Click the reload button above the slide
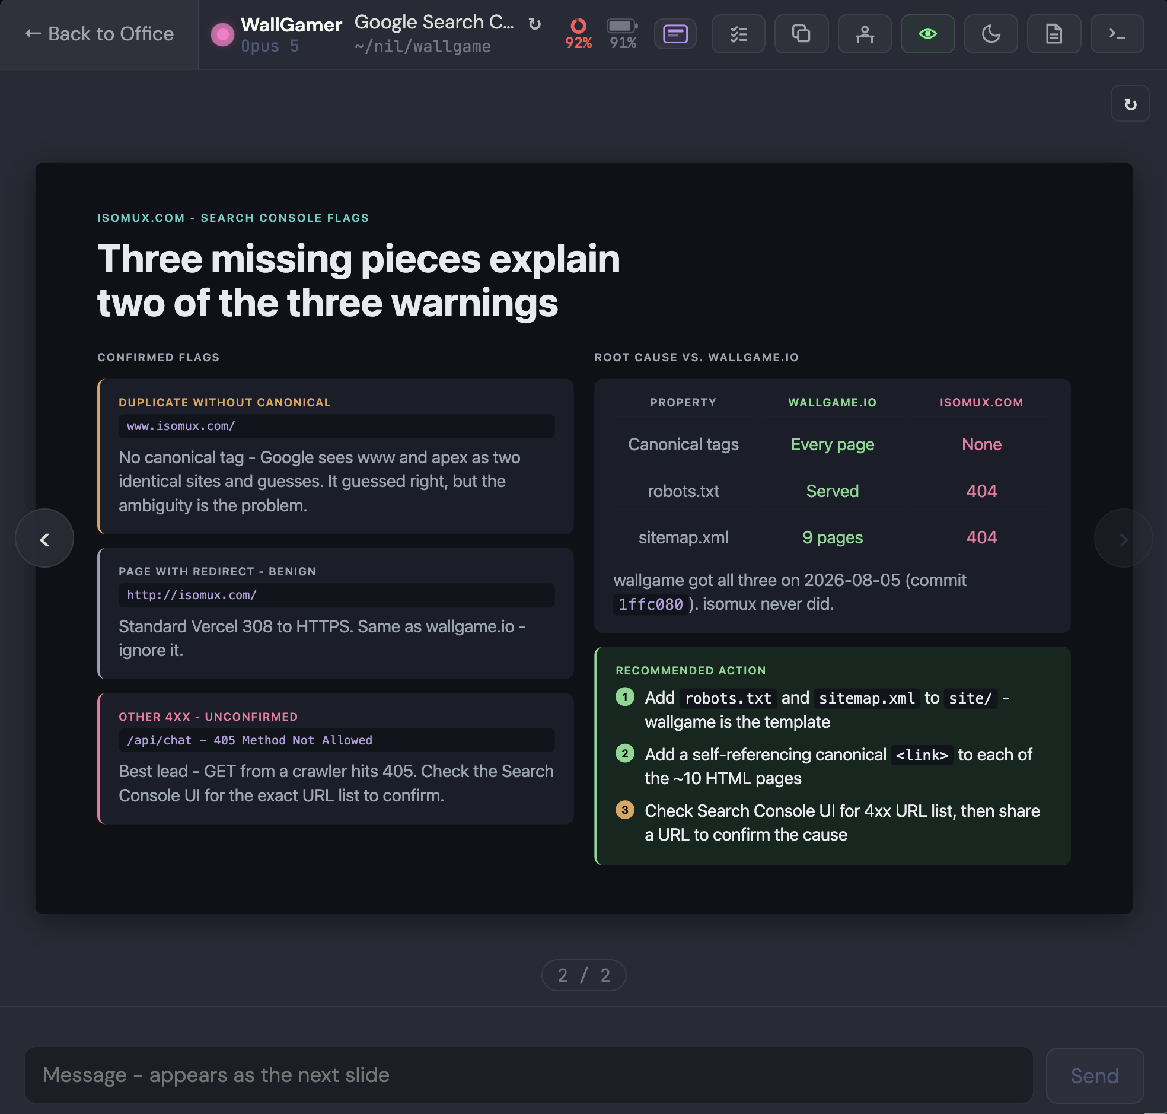 pyautogui.click(x=1130, y=104)
